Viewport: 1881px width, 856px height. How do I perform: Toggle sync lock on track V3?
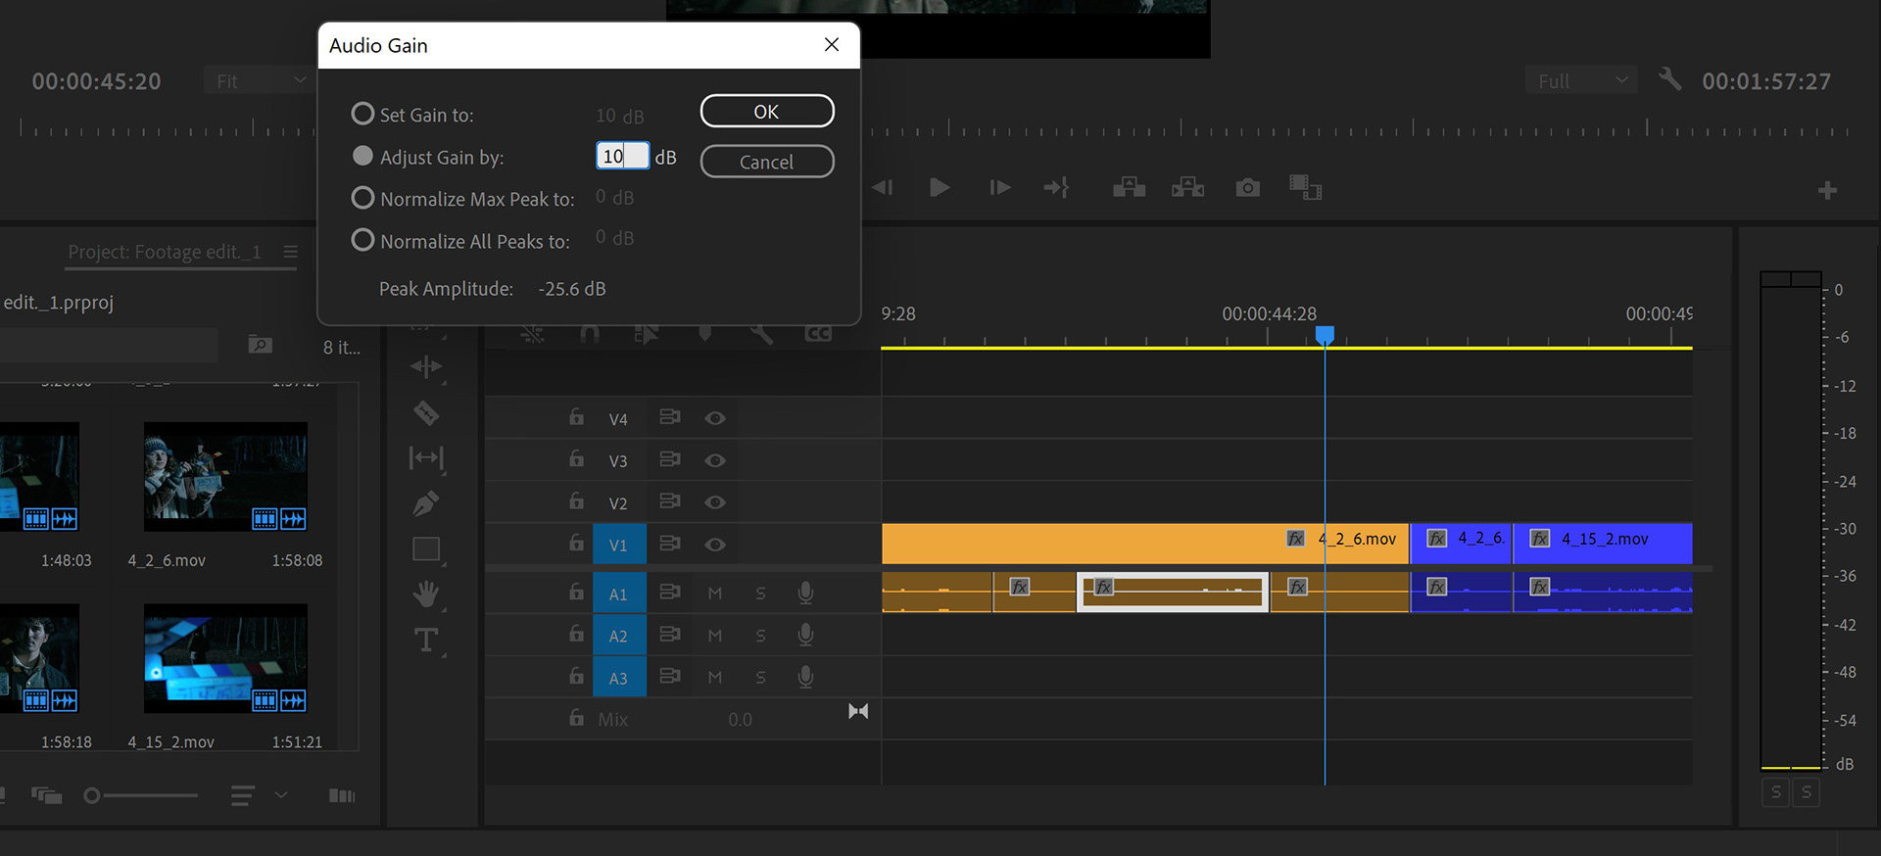point(670,459)
